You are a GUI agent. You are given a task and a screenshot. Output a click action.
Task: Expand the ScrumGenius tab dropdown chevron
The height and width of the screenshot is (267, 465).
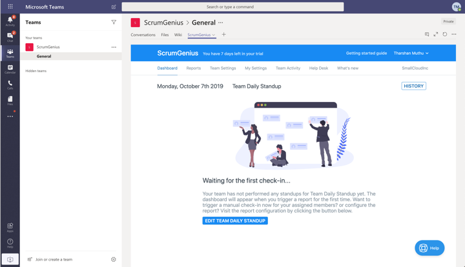pyautogui.click(x=214, y=35)
